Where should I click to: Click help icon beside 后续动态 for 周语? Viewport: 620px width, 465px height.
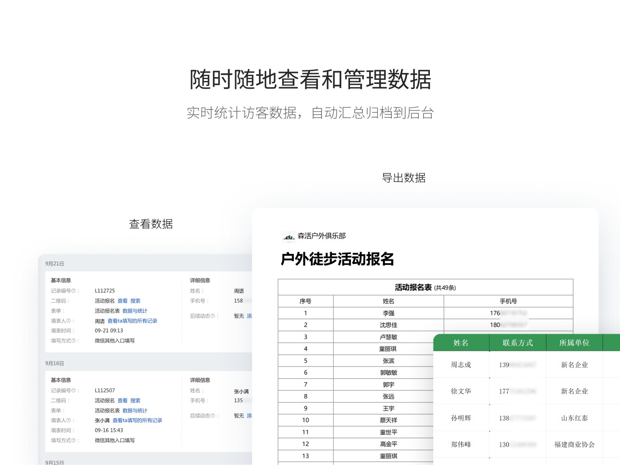pos(213,316)
